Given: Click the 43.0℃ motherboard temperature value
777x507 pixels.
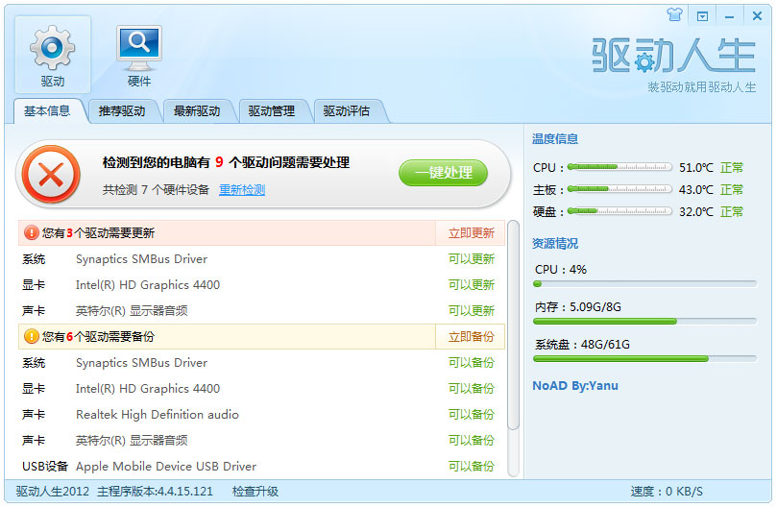Looking at the screenshot, I should click(695, 189).
